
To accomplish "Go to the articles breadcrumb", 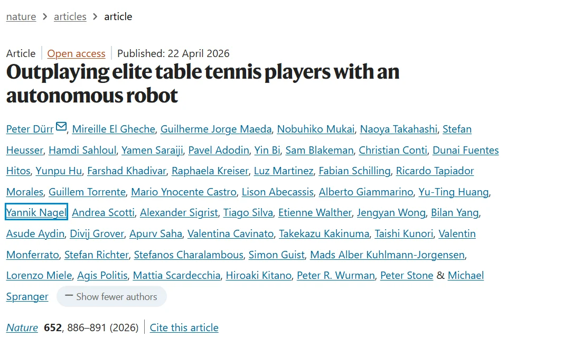I will [x=70, y=16].
